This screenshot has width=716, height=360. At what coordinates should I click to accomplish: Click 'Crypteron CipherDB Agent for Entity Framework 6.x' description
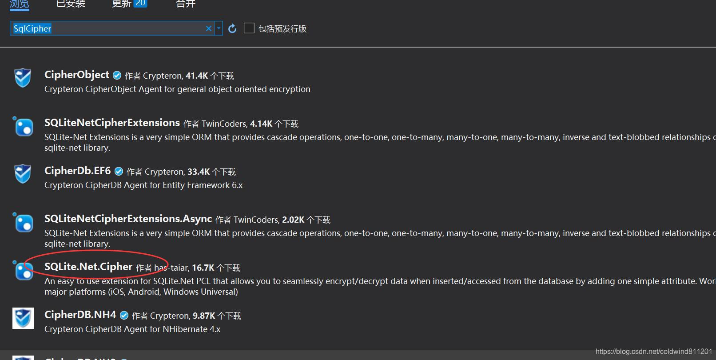[x=143, y=185]
